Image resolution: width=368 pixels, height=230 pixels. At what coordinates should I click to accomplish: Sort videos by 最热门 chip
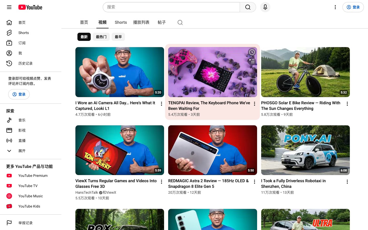[x=101, y=37]
